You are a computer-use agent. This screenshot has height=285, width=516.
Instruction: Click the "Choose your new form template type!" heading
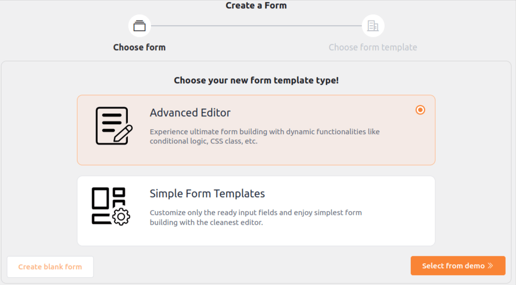coord(256,80)
